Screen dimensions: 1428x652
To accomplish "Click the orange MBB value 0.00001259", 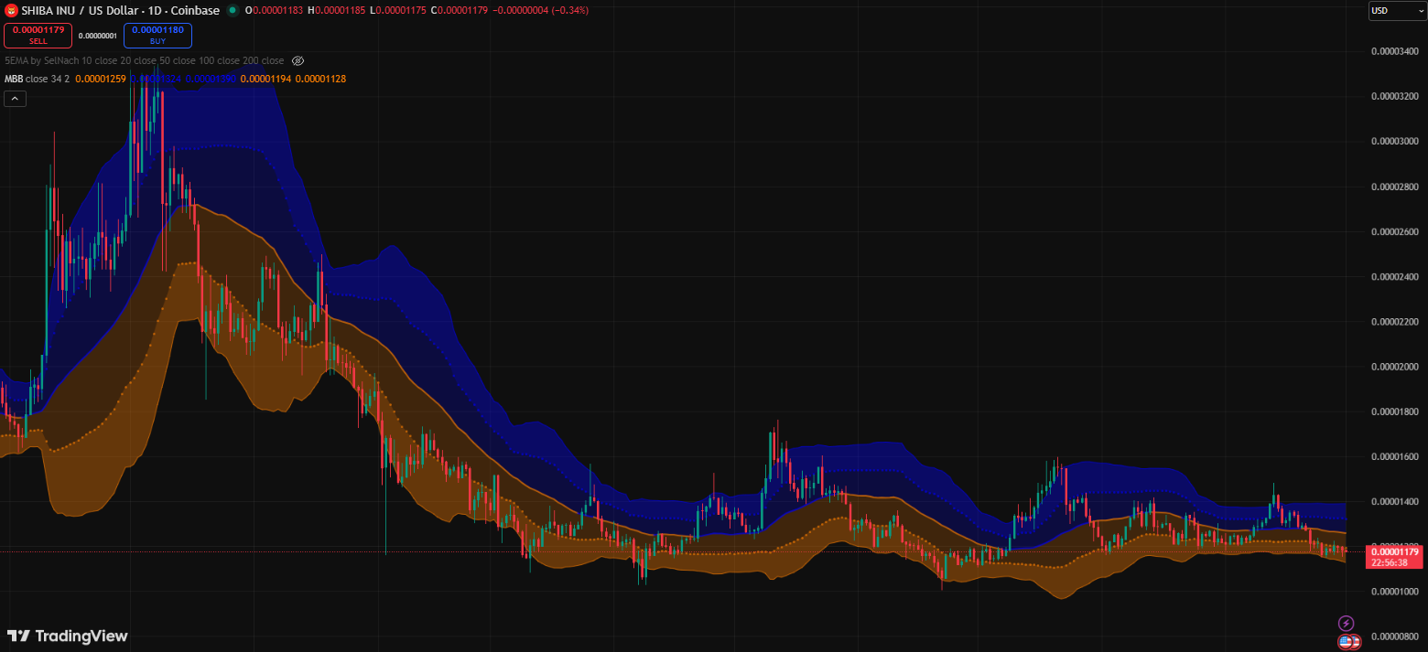I will coord(101,79).
